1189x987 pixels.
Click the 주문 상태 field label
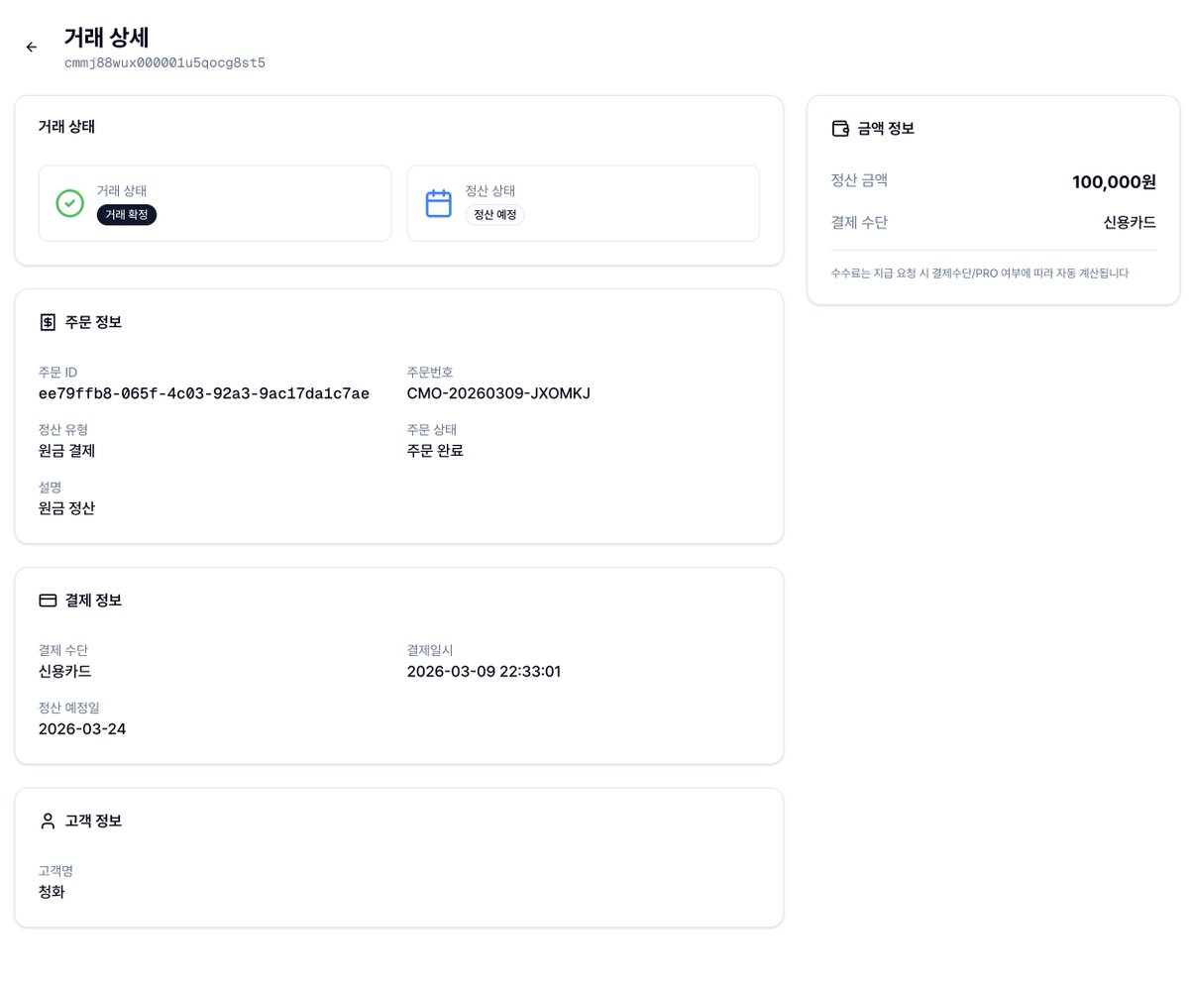[x=432, y=430]
